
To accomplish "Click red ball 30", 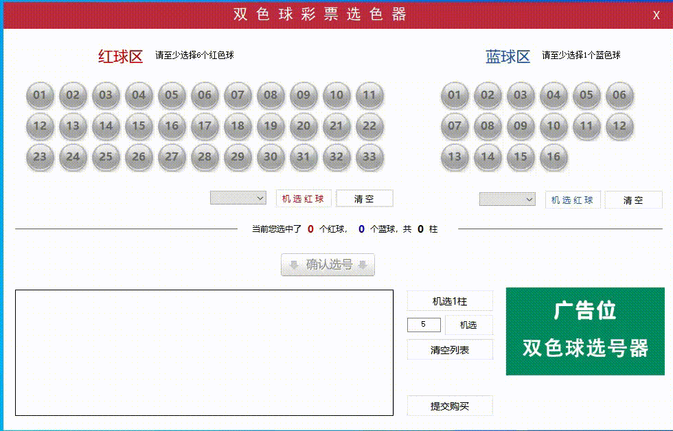I will [x=271, y=157].
